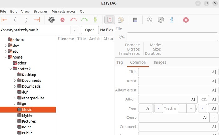Image resolution: width=219 pixels, height=135 pixels.
Task: Click the green redo arrow icon
Action: tap(84, 20)
